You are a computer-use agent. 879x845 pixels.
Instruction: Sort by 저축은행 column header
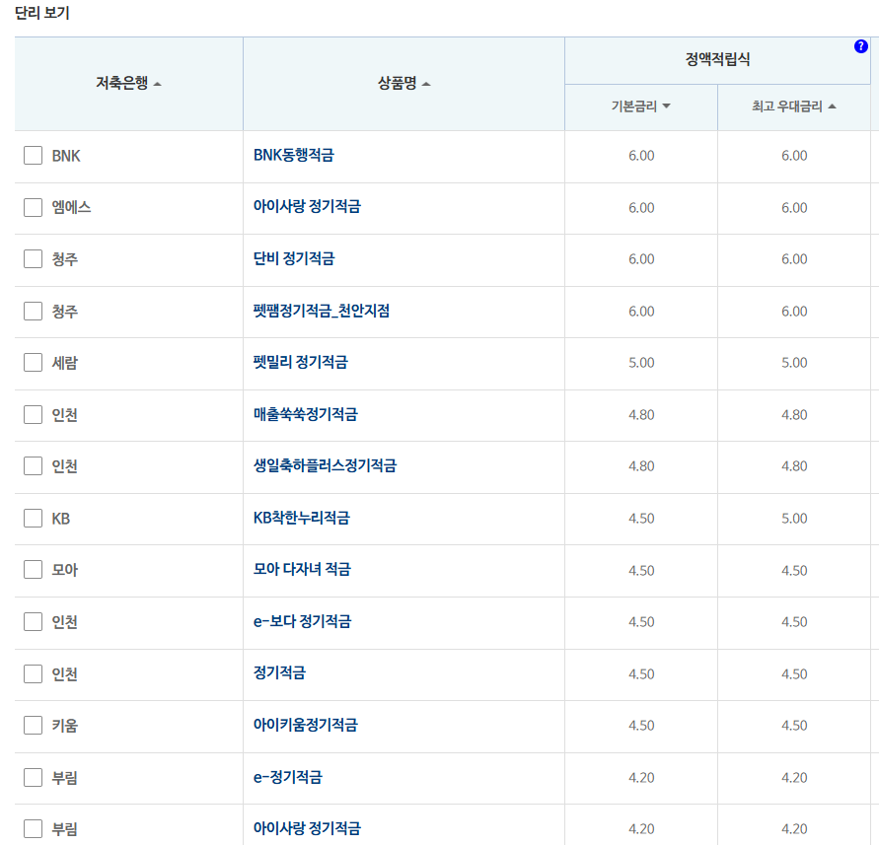click(x=128, y=84)
